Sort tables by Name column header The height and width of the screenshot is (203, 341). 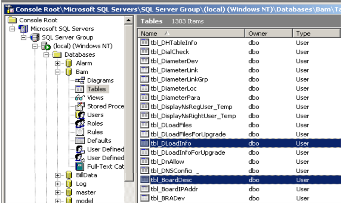[191, 33]
